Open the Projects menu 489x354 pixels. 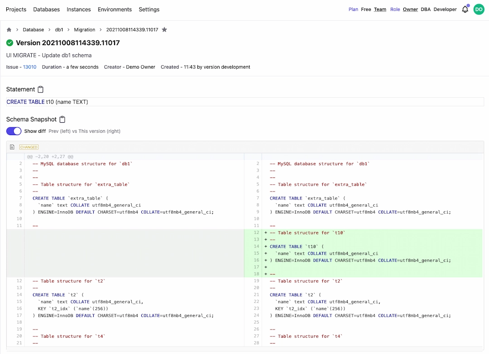pyautogui.click(x=16, y=9)
